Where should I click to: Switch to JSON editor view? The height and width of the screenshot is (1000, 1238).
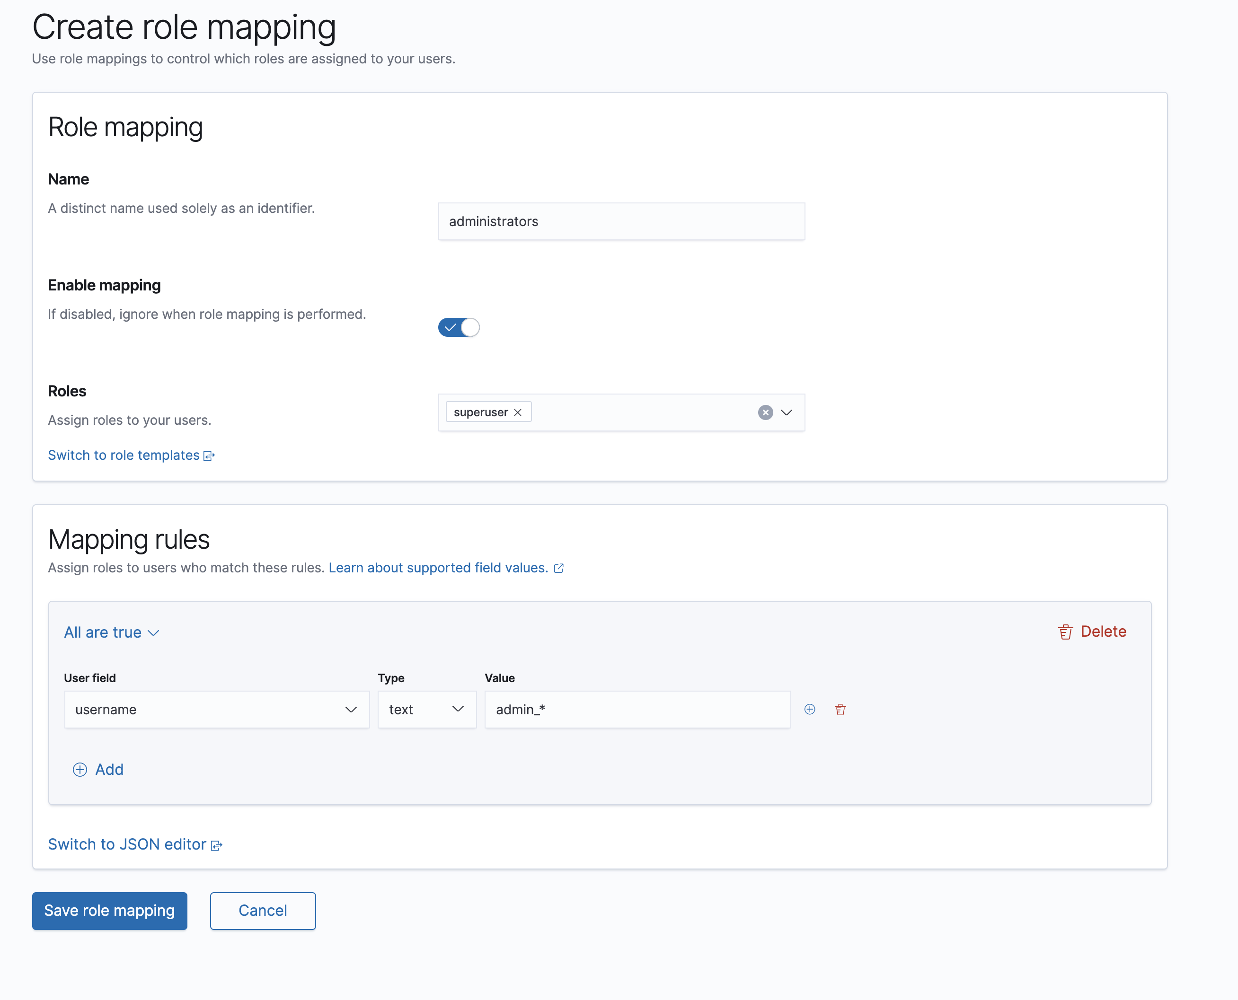(x=136, y=843)
